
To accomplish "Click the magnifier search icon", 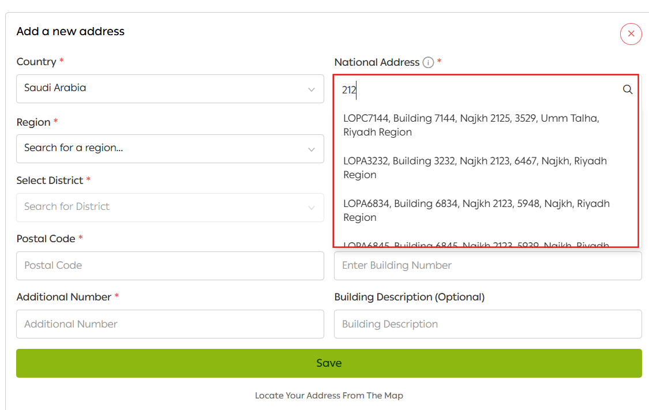I will pyautogui.click(x=628, y=90).
